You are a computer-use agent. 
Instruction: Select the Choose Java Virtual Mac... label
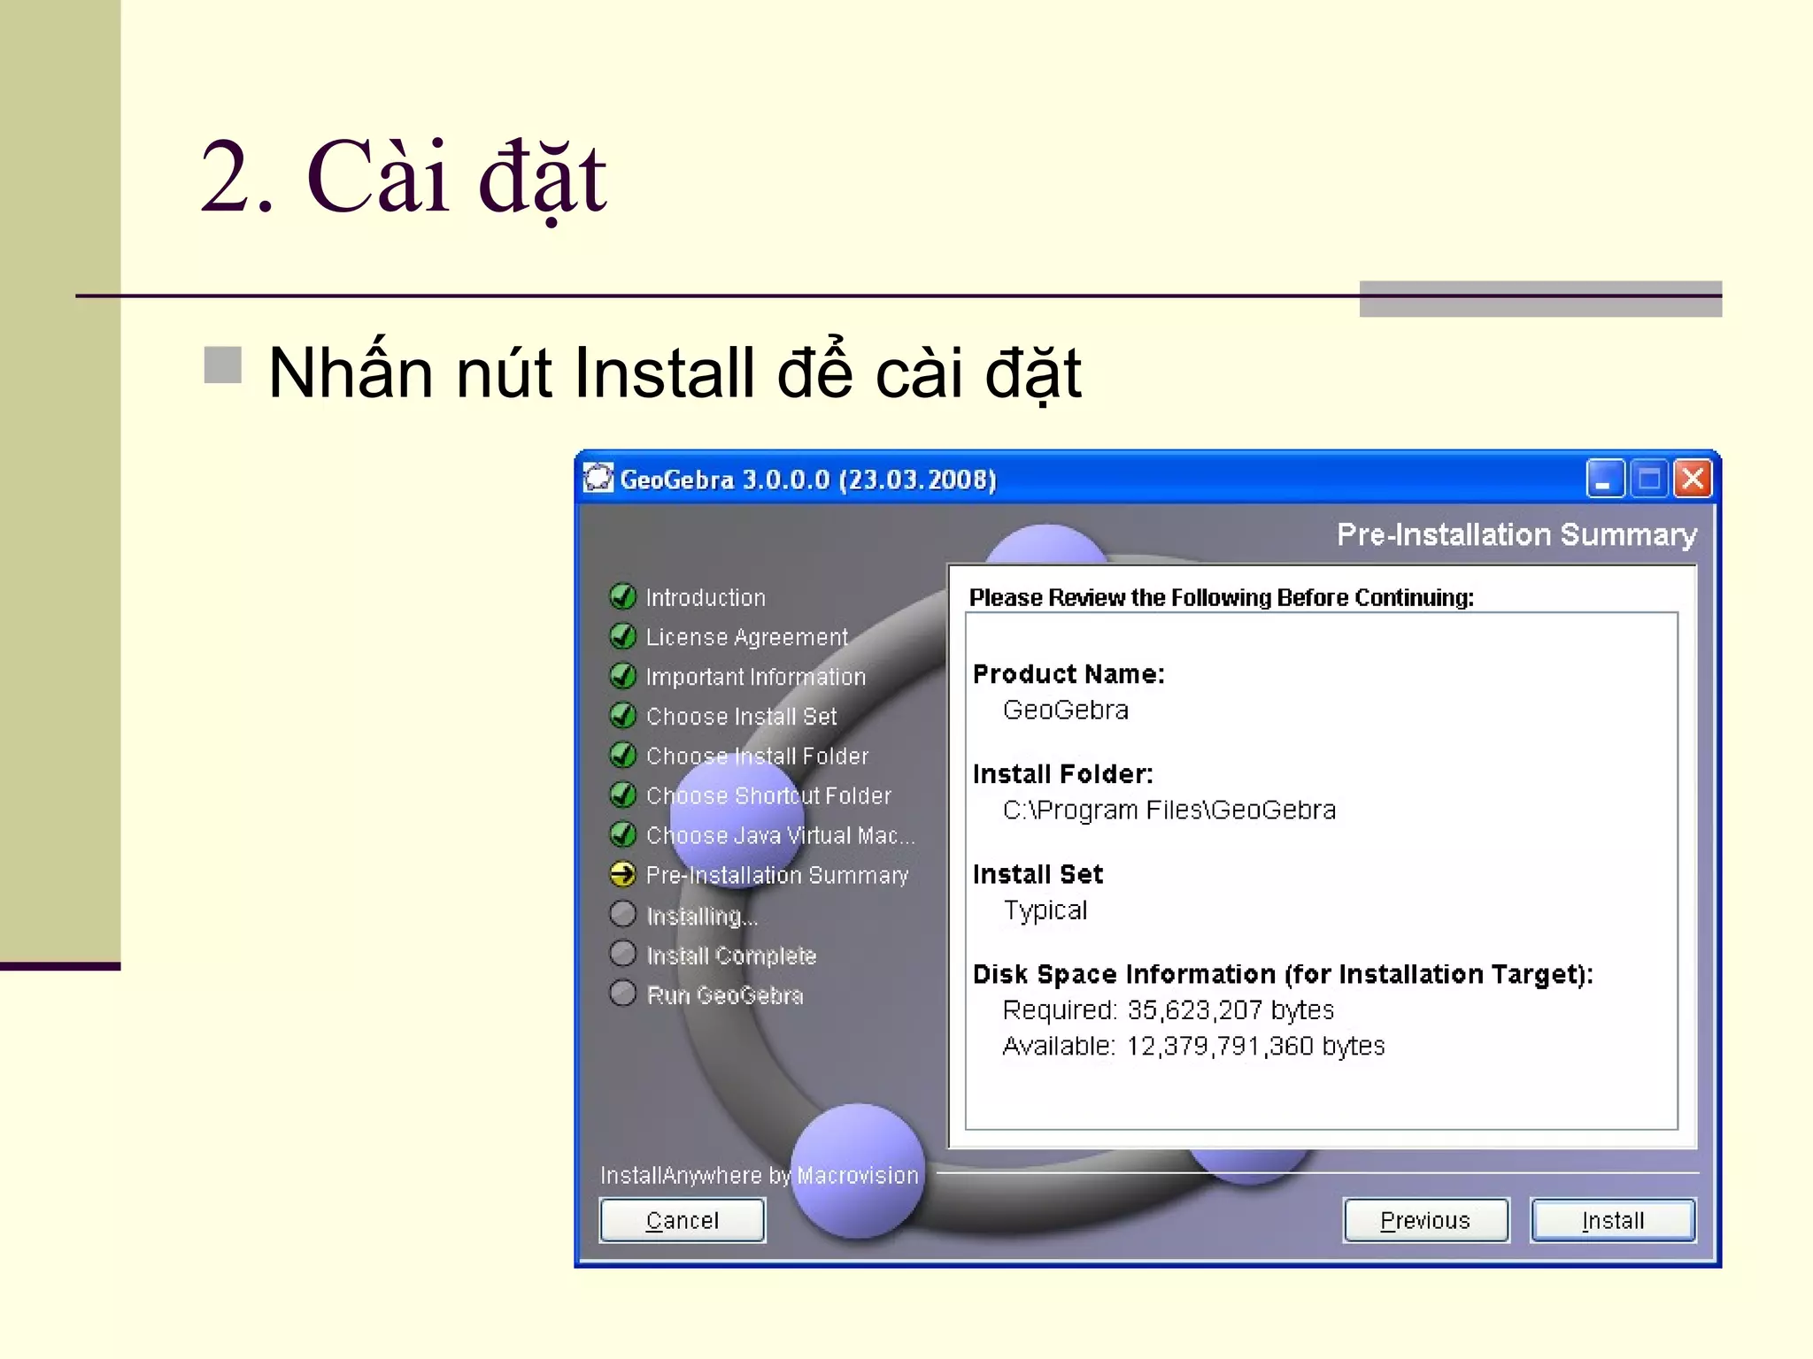pos(780,835)
